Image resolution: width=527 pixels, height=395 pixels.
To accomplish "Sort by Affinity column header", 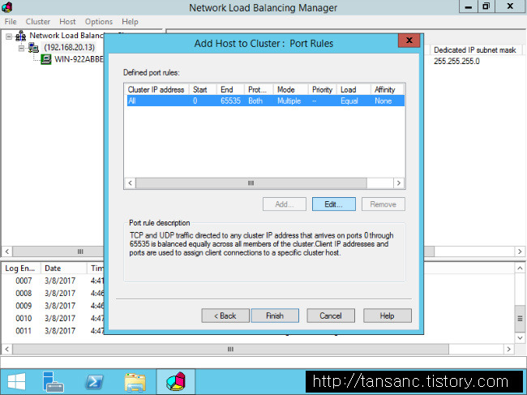I will point(388,90).
